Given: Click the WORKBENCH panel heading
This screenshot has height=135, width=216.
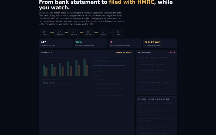Looking at the screenshot, I should [46, 52].
